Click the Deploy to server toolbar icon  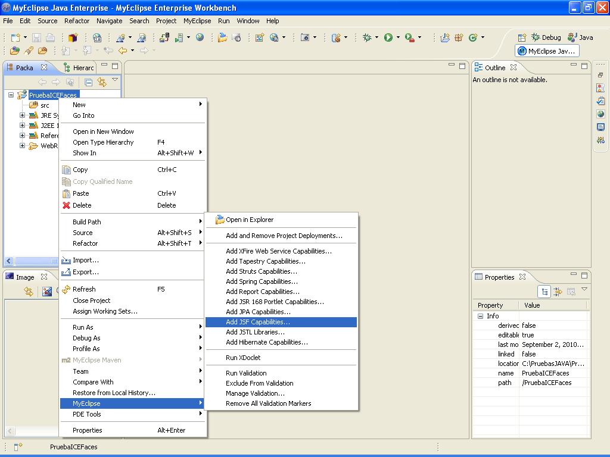[164, 37]
